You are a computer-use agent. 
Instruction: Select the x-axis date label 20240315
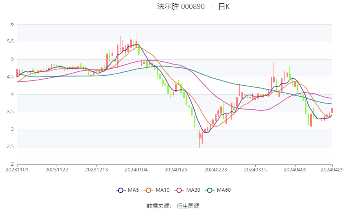[x=255, y=170]
